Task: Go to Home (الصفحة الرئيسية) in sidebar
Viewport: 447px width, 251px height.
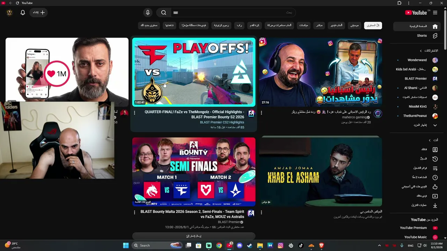Action: tap(416, 26)
